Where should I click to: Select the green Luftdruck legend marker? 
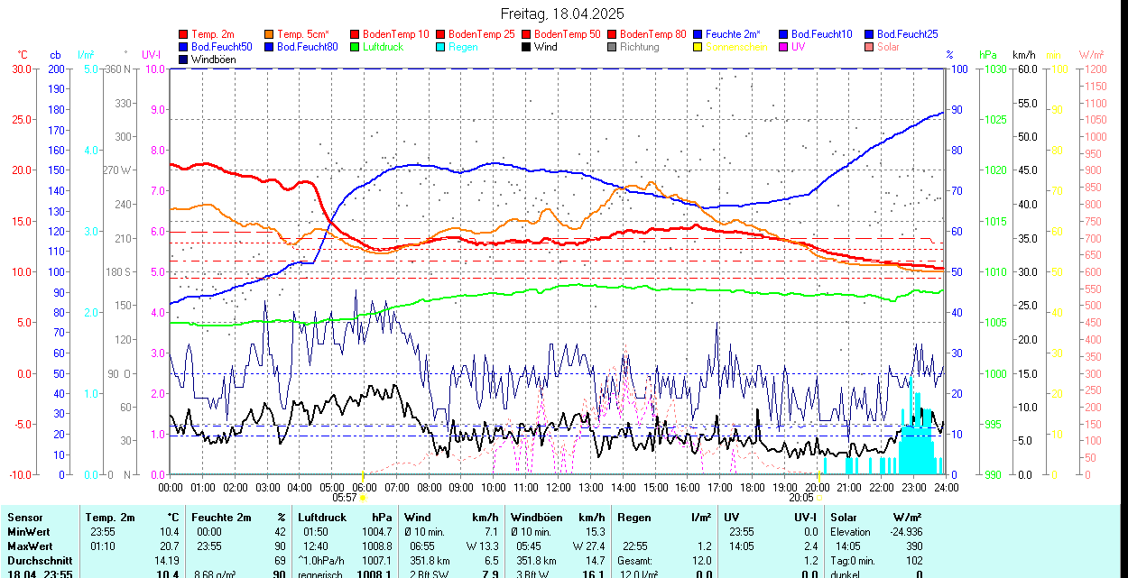(356, 47)
